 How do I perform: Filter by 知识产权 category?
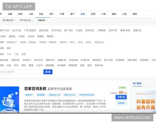[x=113, y=30]
